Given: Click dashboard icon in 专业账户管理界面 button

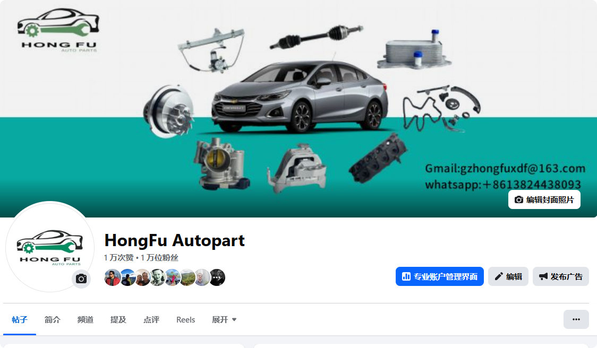Looking at the screenshot, I should (x=406, y=276).
